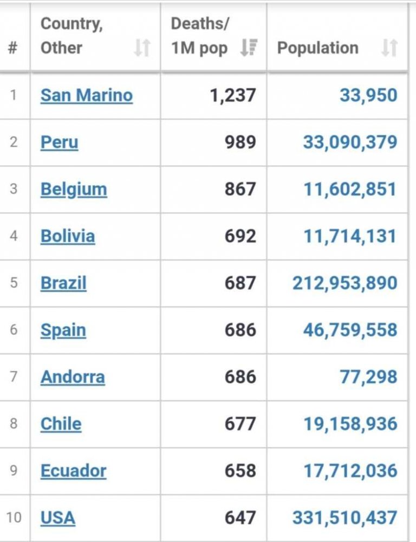Open the Belgium country link
Viewport: 416px width, 542px height.
74,190
